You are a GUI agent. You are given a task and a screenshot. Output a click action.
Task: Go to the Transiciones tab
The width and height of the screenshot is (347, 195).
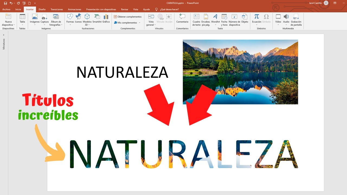click(57, 9)
